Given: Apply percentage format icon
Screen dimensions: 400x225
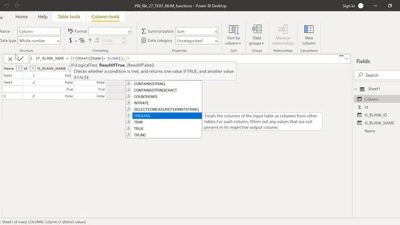Looking at the screenshot, I should (82, 40).
